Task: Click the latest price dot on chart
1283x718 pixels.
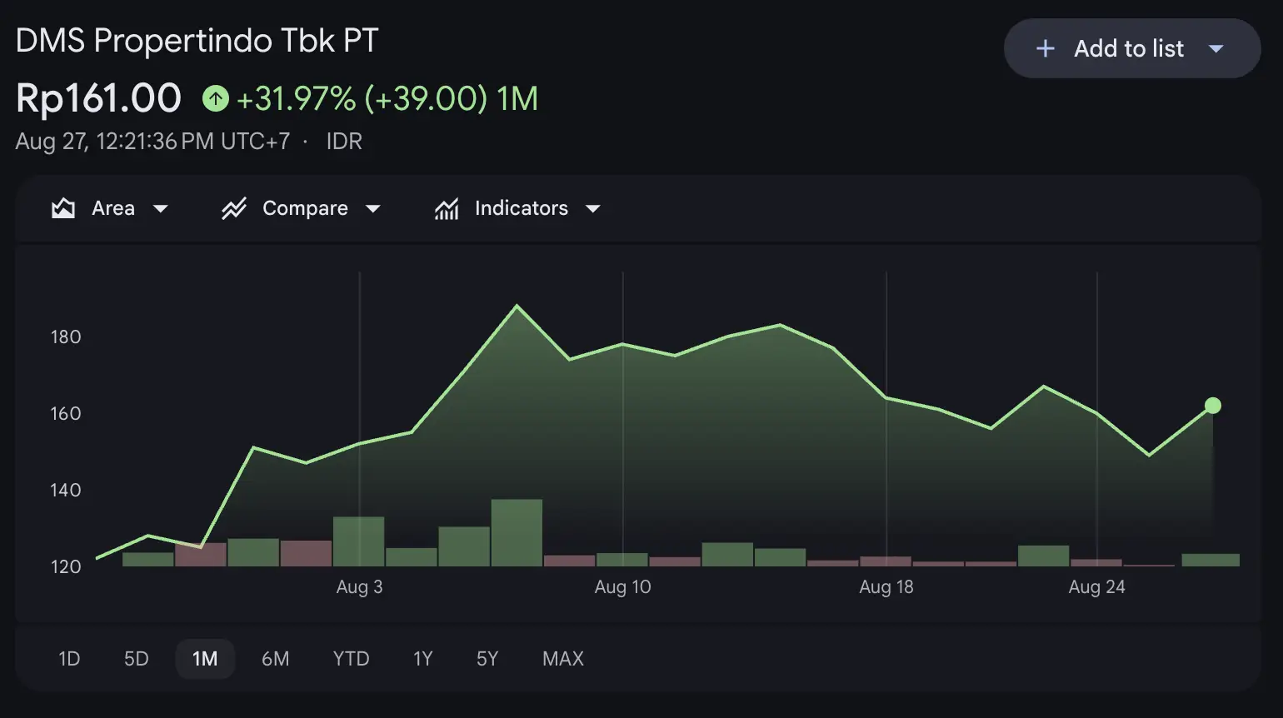Action: coord(1213,406)
